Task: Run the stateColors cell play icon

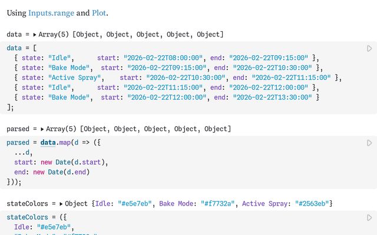Action: click(x=369, y=217)
